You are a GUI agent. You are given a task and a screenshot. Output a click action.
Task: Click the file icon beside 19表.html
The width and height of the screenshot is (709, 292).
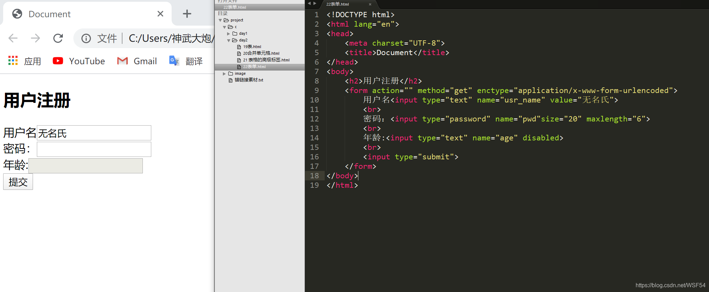(239, 47)
